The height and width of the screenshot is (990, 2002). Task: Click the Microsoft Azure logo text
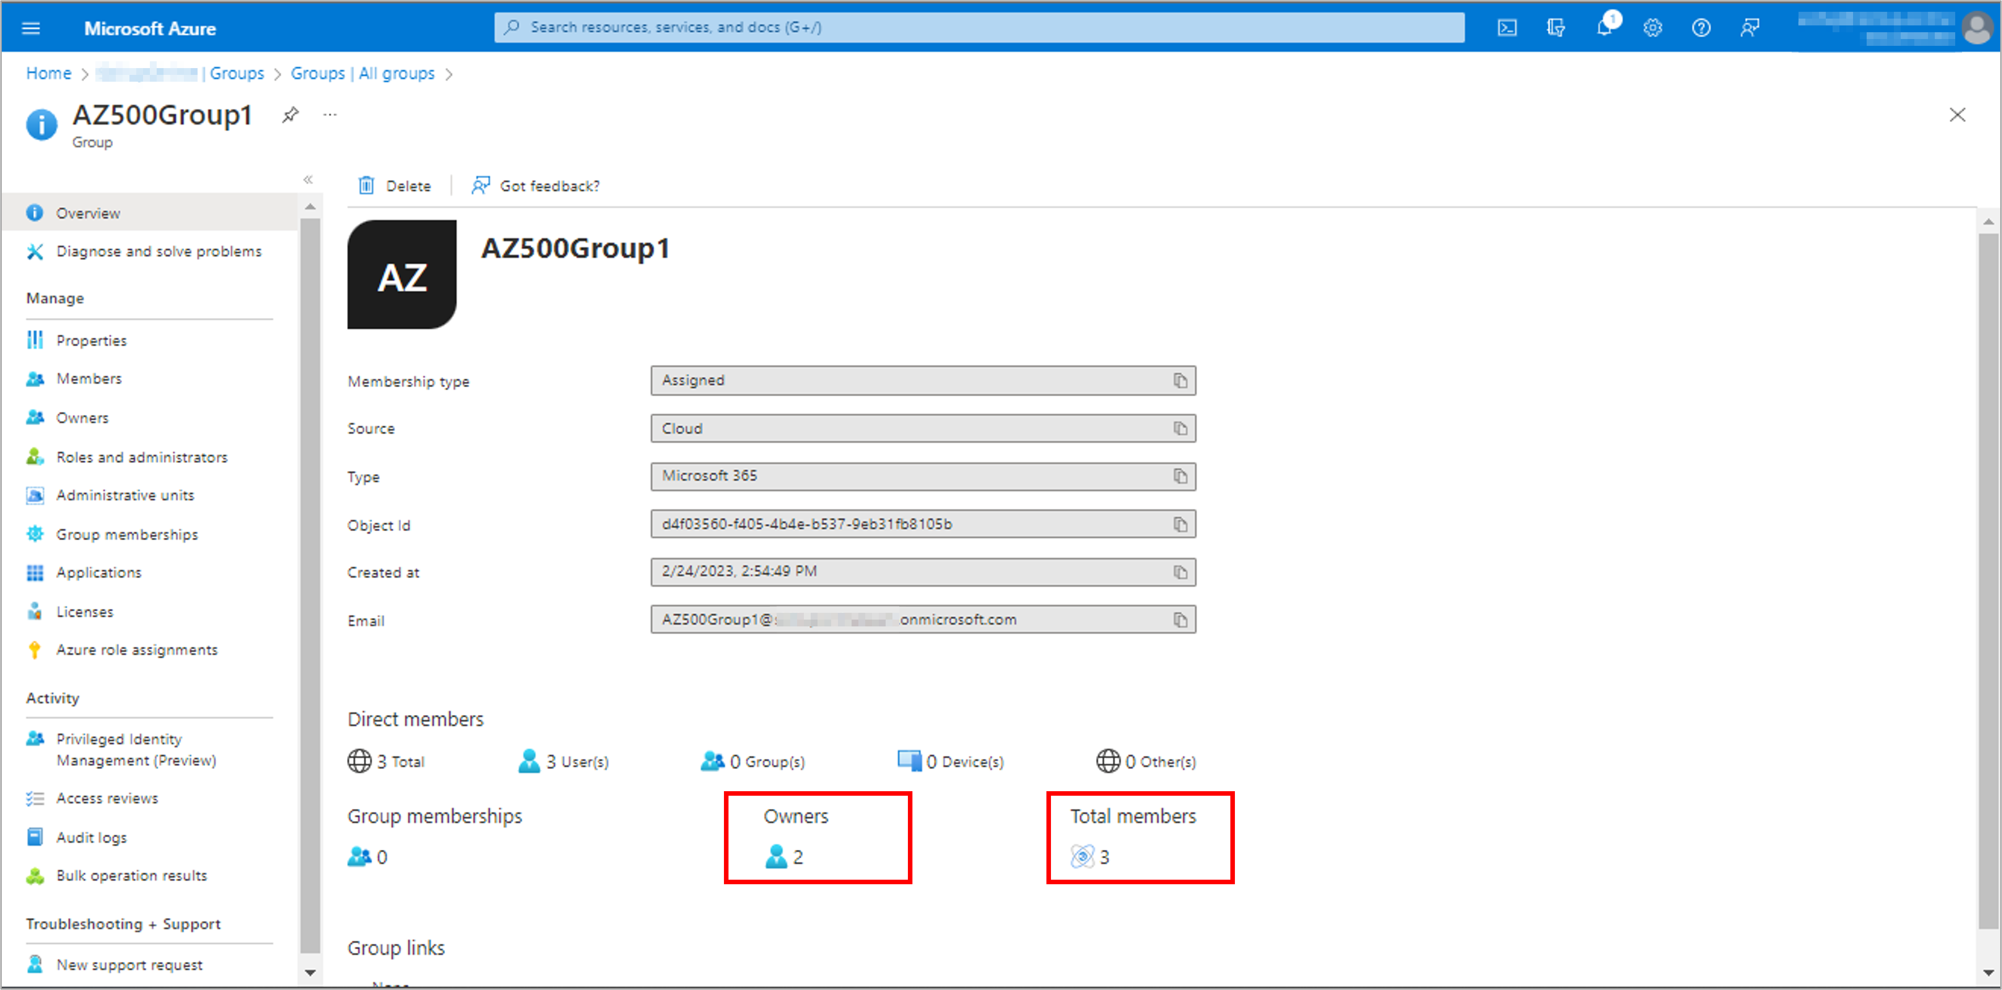click(150, 29)
